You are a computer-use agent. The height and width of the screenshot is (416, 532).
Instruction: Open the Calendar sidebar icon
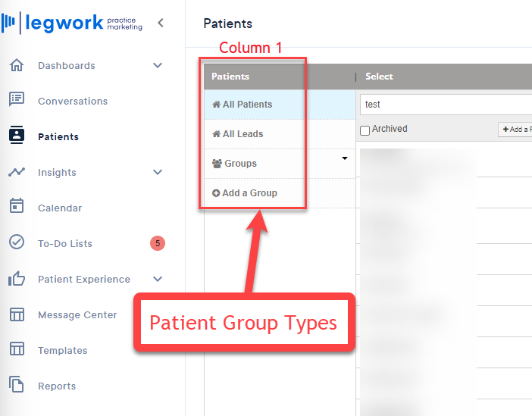pos(17,206)
